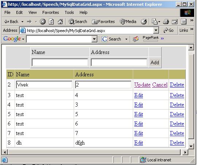The width and height of the screenshot is (197, 165).
Task: Open the History clock icon
Action: 144,22
